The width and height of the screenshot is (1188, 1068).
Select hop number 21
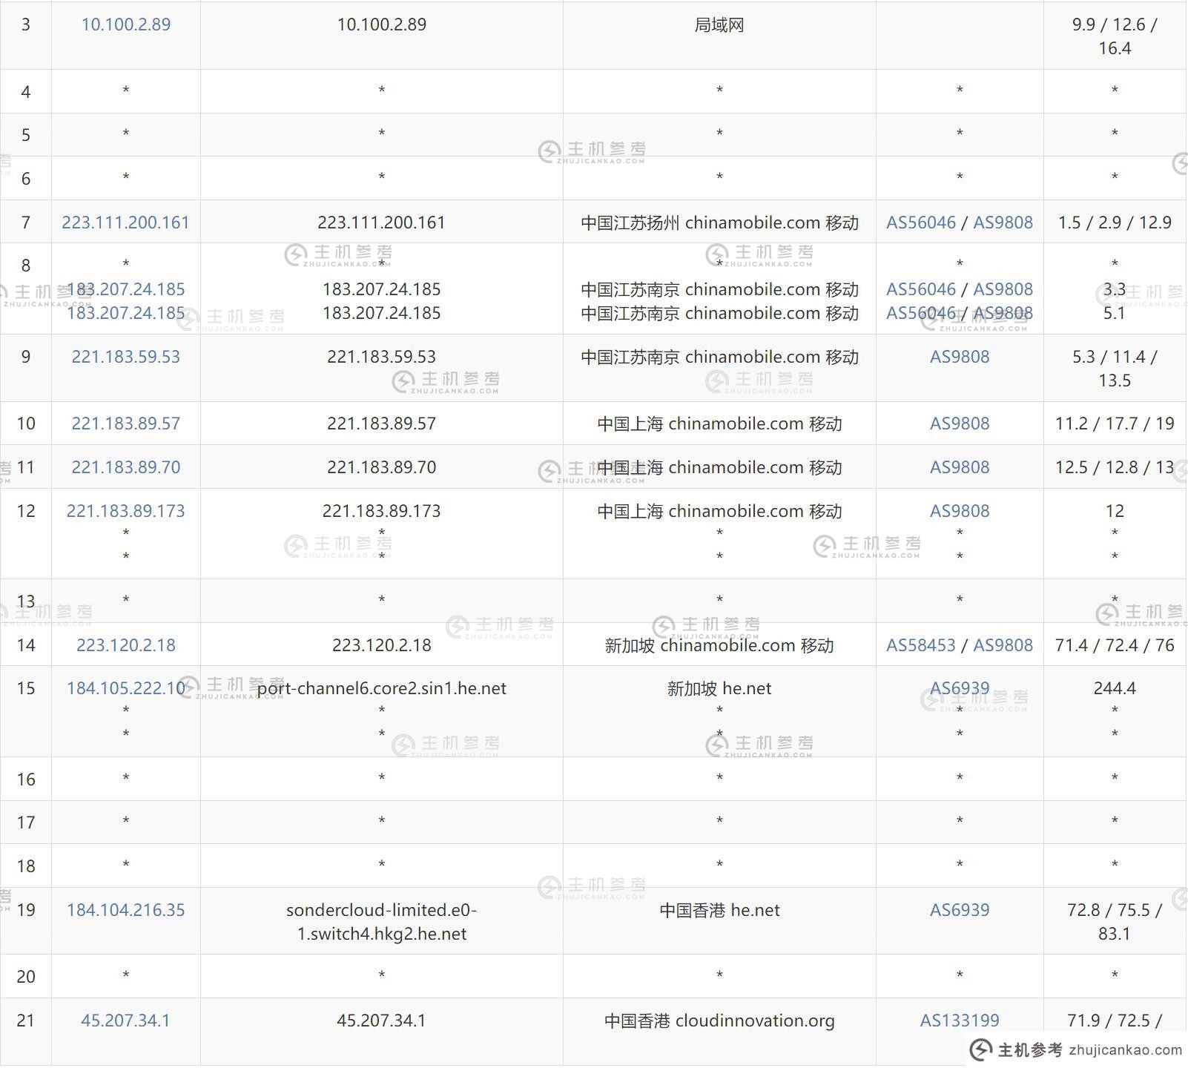(26, 1021)
